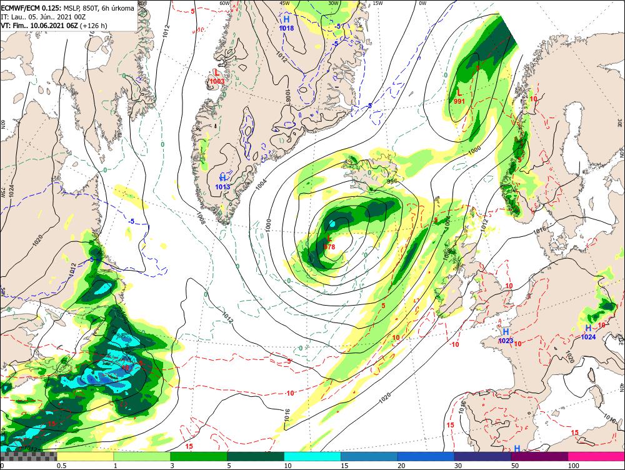This screenshot has width=625, height=470.
Task: Select the pink 100+ mm legend swatch
Action: pyautogui.click(x=596, y=456)
